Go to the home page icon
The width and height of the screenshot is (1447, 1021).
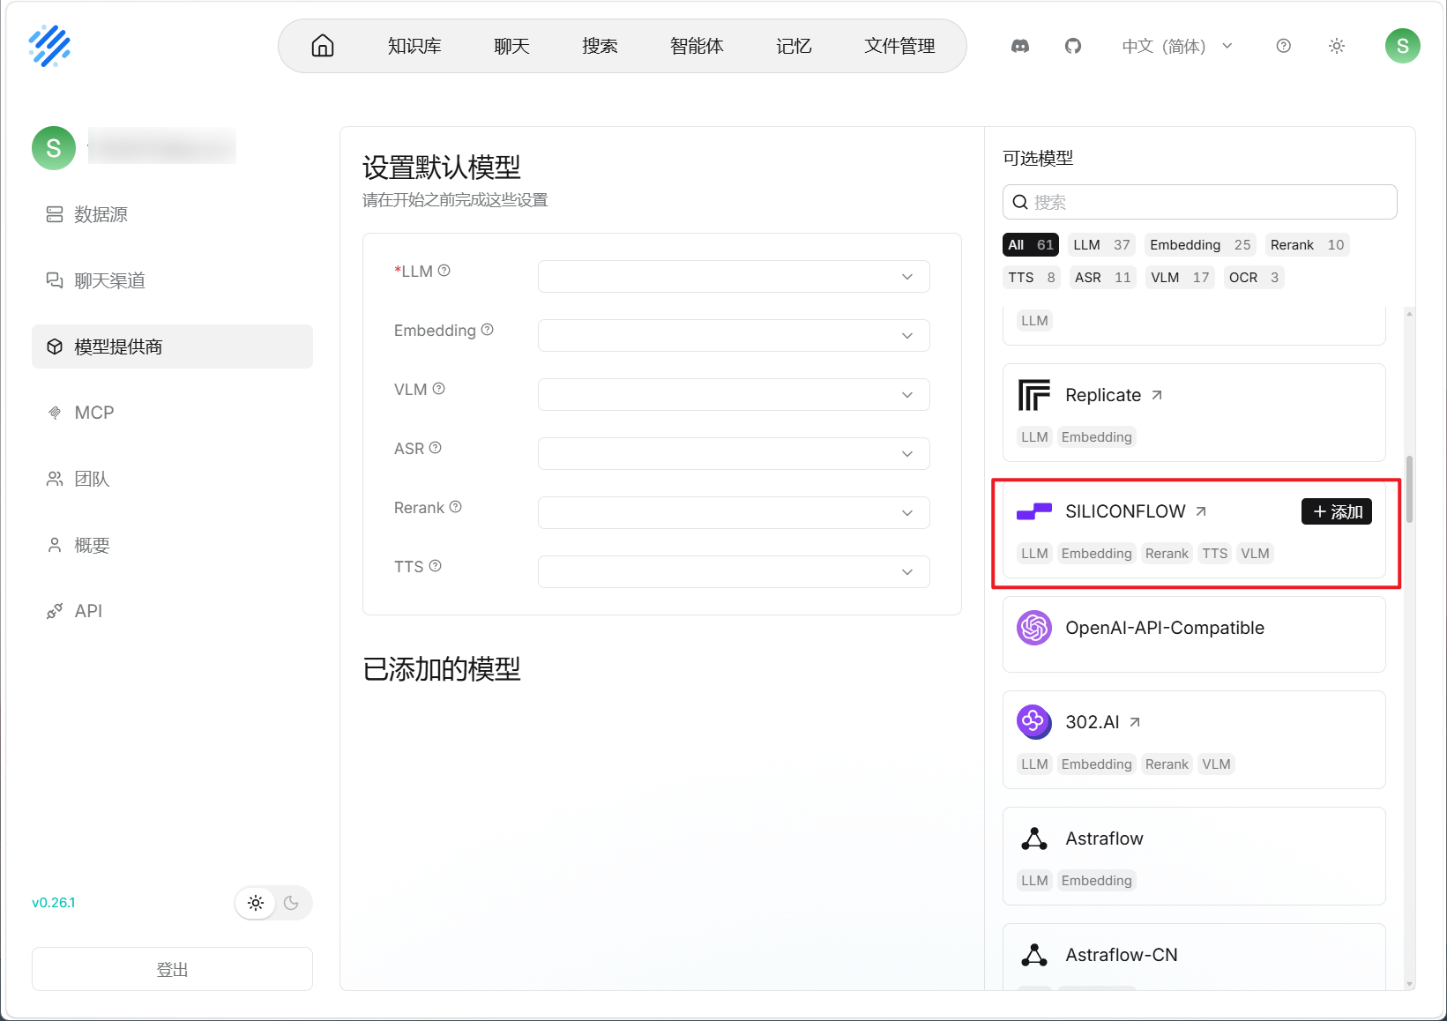point(323,46)
